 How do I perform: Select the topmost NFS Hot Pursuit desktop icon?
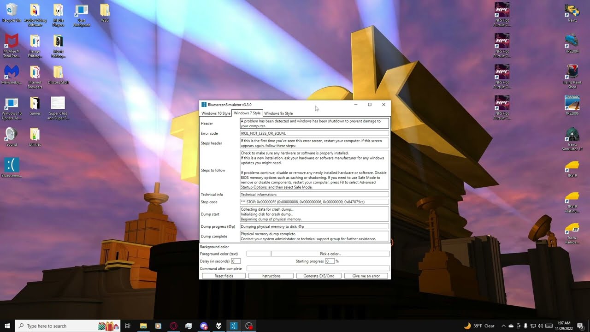tap(502, 15)
